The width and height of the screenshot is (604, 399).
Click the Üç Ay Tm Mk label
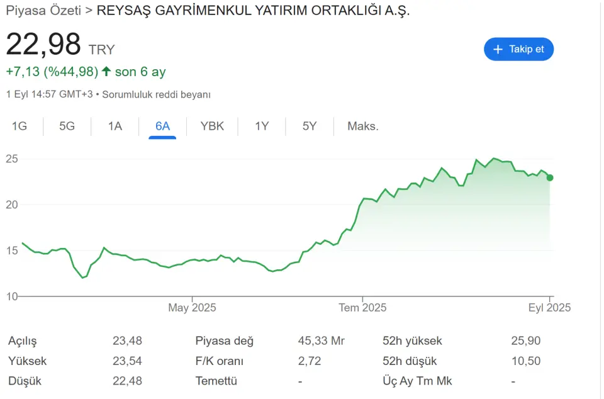pos(417,381)
